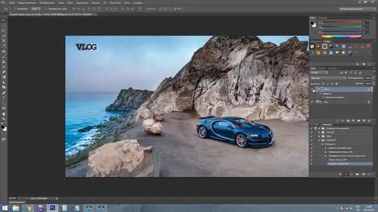378x212 pixels.
Task: Open the Фильтр menu
Action: coord(96,3)
